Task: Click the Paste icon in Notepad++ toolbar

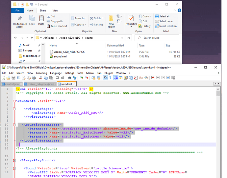Action: [x=51, y=78]
